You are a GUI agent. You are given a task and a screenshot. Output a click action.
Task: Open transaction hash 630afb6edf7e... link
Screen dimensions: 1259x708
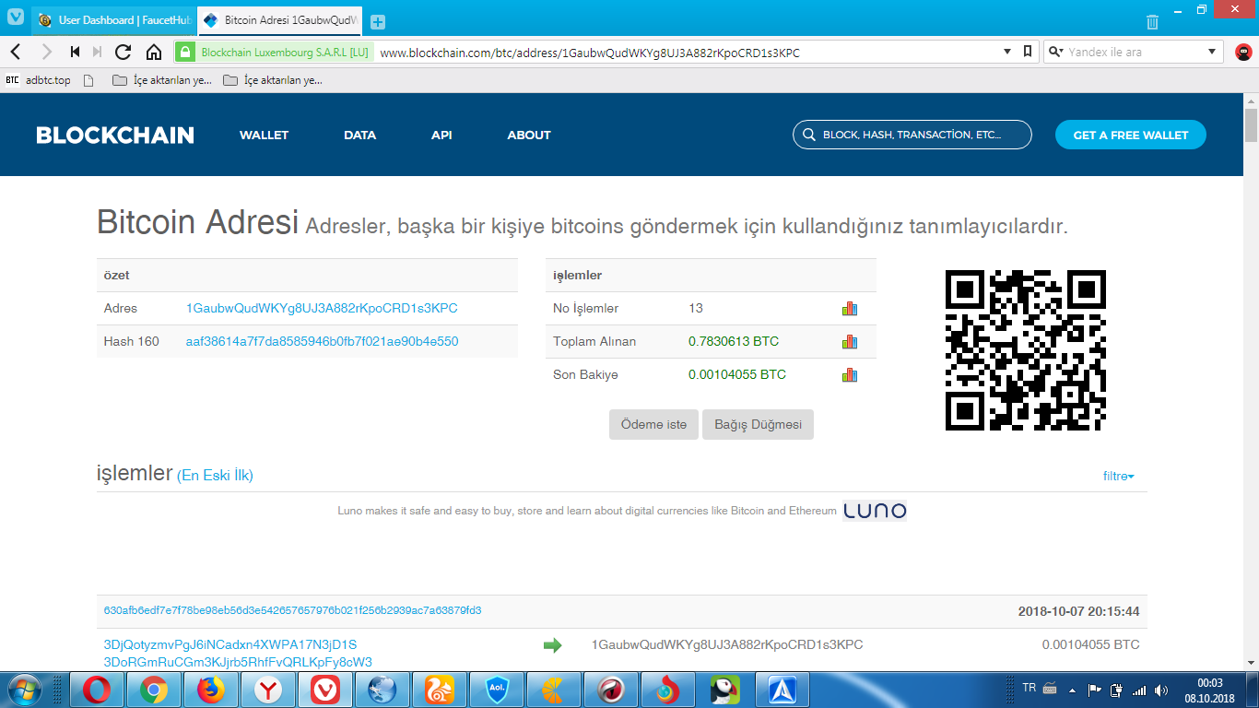(x=293, y=611)
